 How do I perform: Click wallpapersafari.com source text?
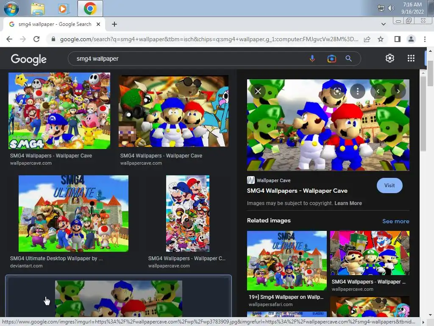(270, 304)
